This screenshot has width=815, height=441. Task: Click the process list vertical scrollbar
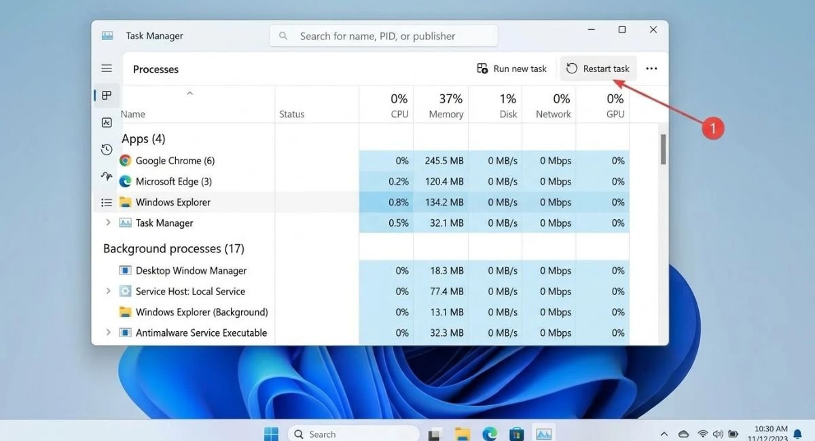(x=663, y=149)
